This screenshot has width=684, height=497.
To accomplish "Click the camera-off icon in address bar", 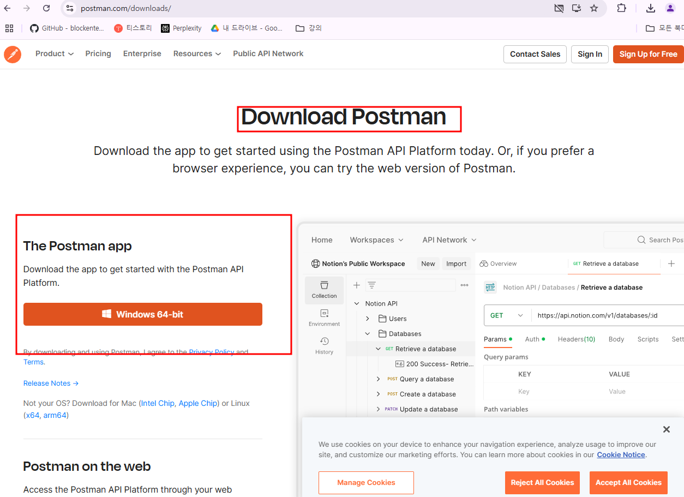I will point(559,8).
